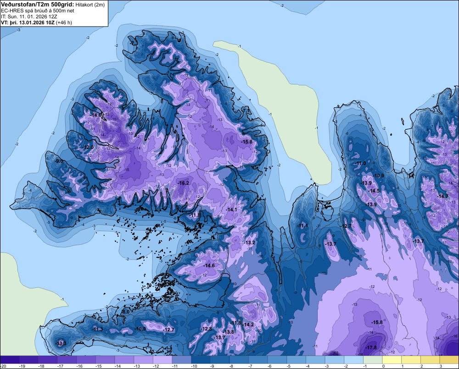The image size is (459, 369).
Task: Select the '-12.8' temperature value
Action: pos(207,329)
